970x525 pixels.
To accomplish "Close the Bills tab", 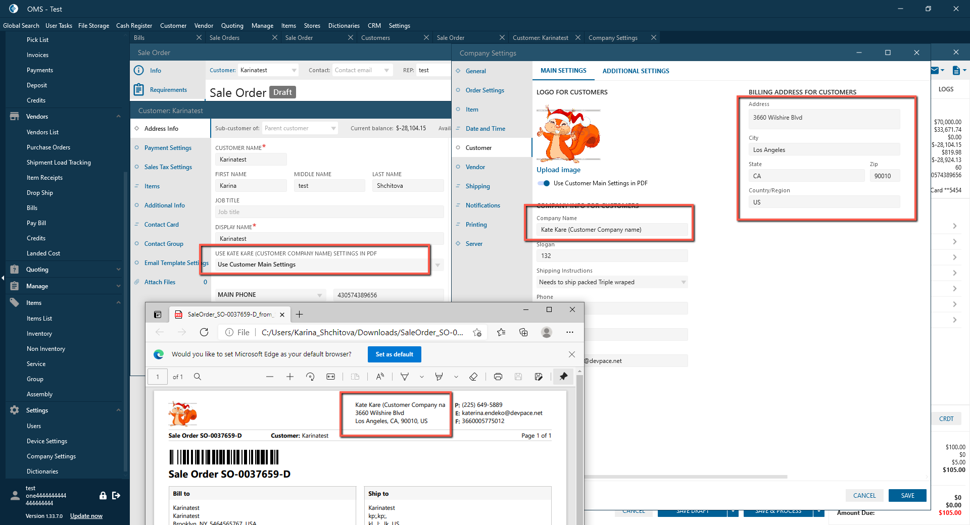I will click(199, 38).
